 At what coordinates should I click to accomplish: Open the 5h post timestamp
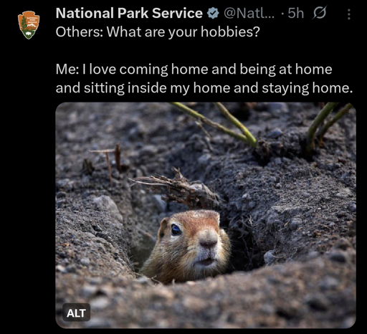click(296, 13)
